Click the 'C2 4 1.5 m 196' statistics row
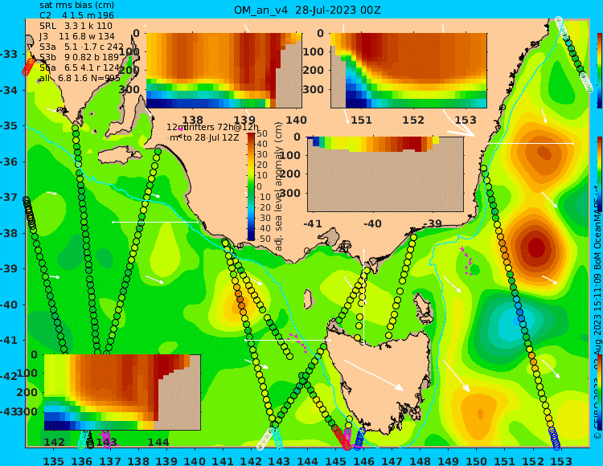This screenshot has height=466, width=603. coord(77,15)
